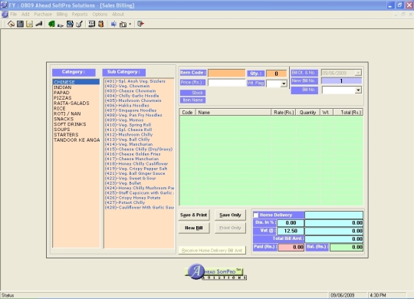
Task: Click the yellow notepad toolbar icon
Action: tap(29, 24)
